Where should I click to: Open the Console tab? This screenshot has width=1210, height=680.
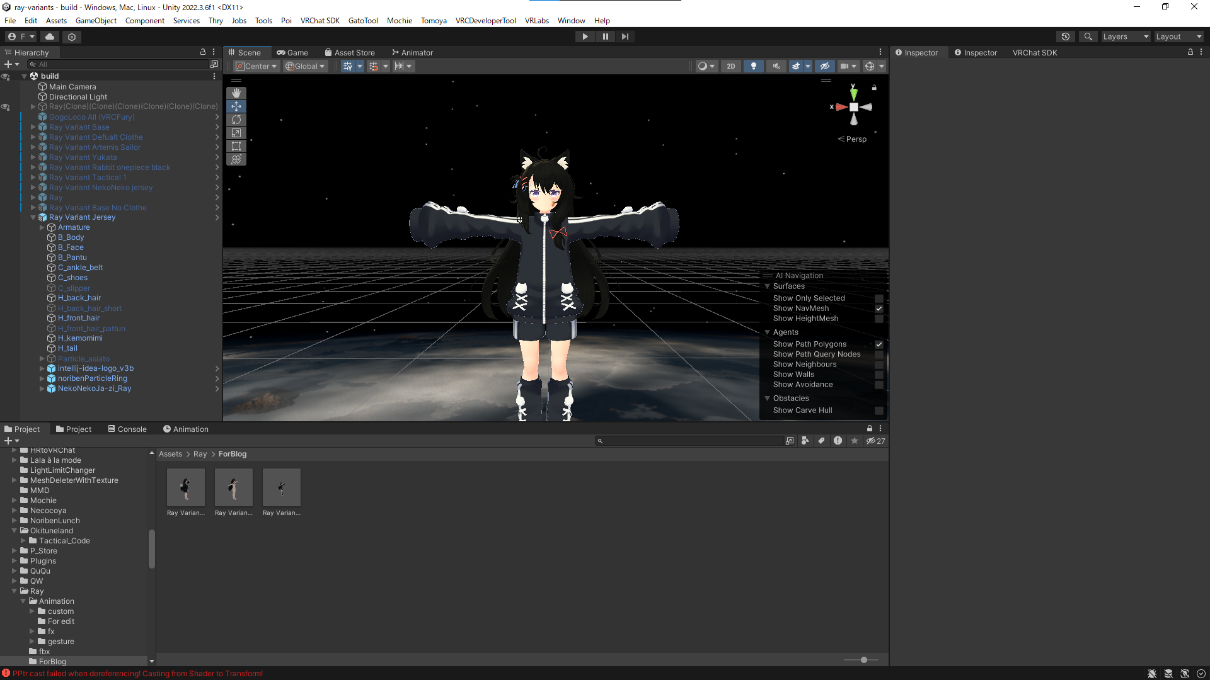pos(127,429)
